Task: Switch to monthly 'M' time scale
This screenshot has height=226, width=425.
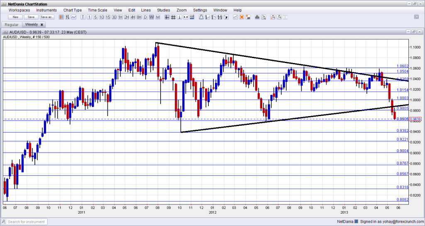Action: coord(158,17)
